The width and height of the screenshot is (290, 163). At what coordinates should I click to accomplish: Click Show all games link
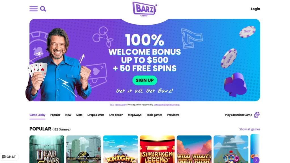click(x=250, y=129)
